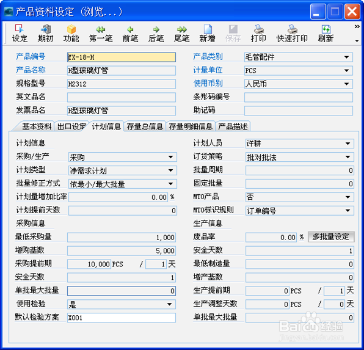Click the 计划提前天数 field

[123, 211]
